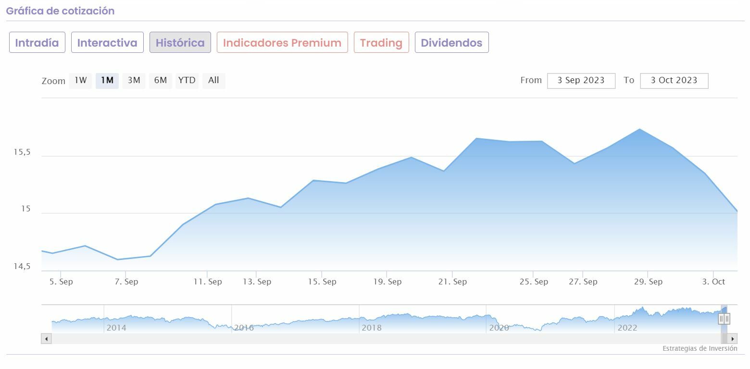This screenshot has width=750, height=369.
Task: Select the Histórica chart tab
Action: [x=180, y=43]
